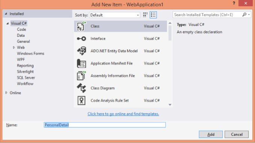Open the search options dropdown arrow

click(249, 15)
